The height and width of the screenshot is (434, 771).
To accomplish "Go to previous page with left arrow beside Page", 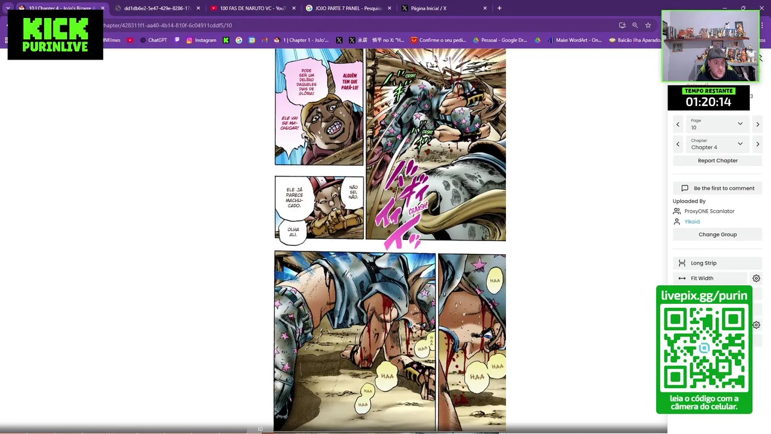I will (678, 124).
